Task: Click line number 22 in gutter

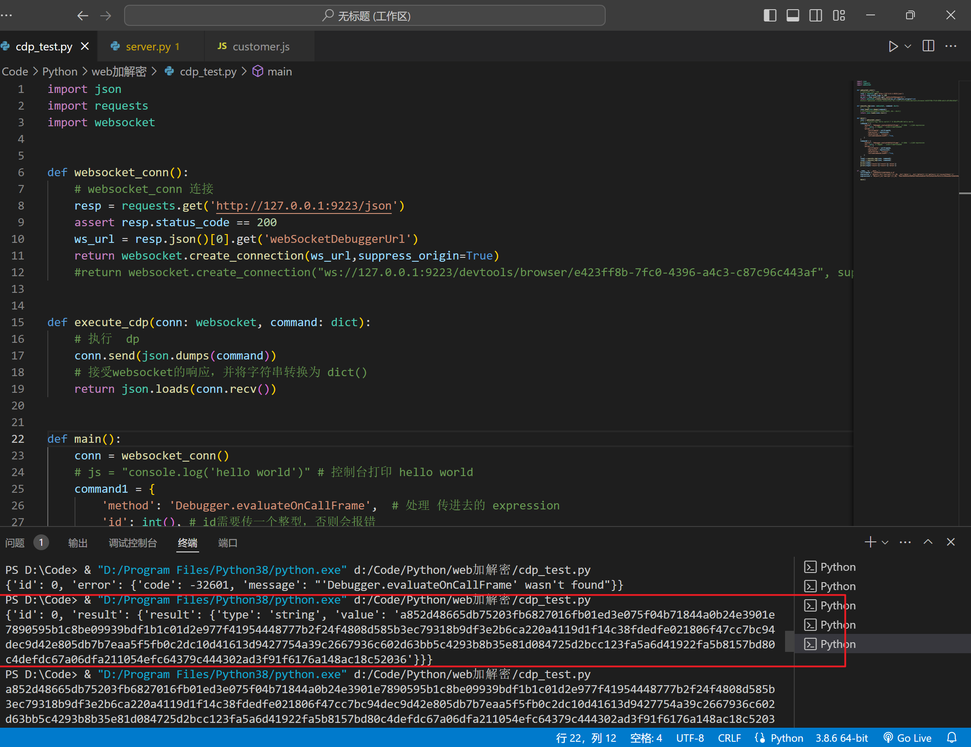Action: (x=18, y=439)
